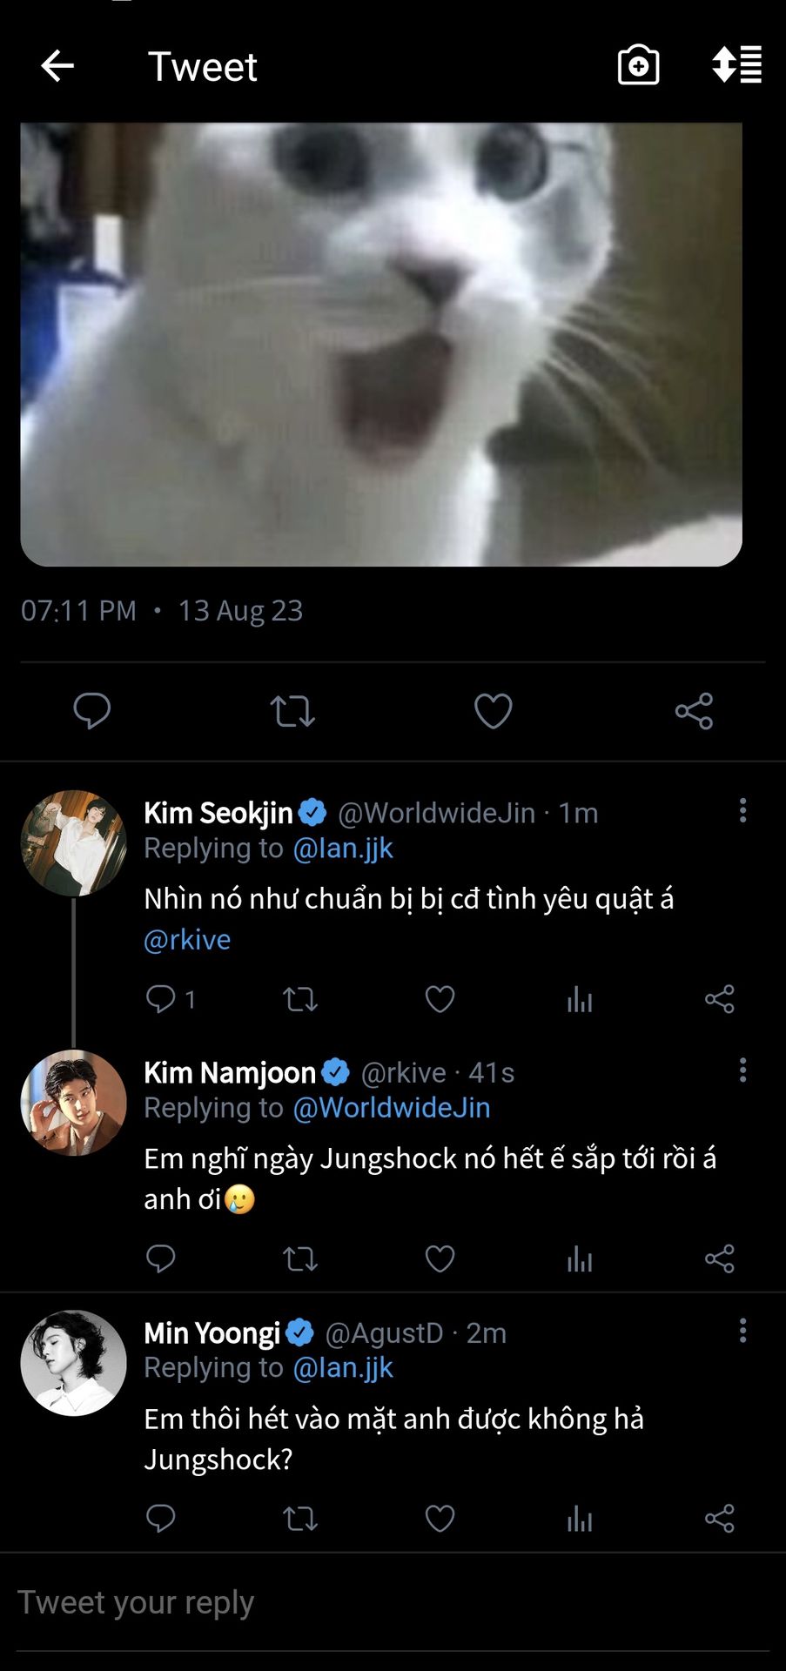Open reply thread on Kim Seokjin's comment

pos(161,999)
